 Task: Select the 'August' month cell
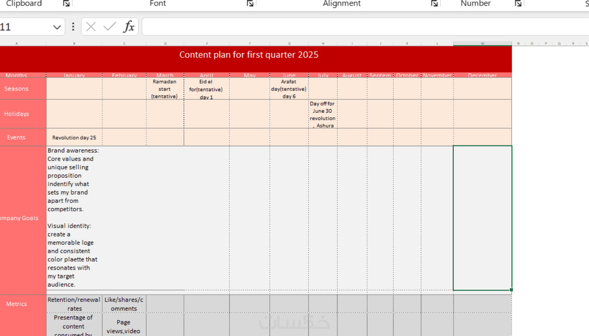click(x=352, y=75)
